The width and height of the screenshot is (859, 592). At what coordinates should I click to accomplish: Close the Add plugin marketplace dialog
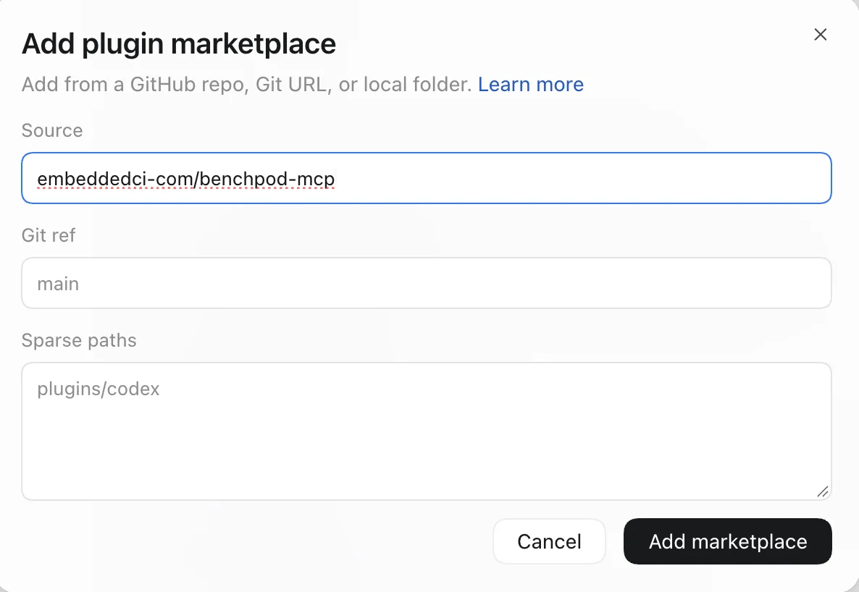click(820, 35)
